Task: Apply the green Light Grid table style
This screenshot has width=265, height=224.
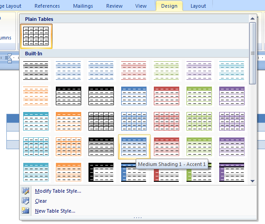Action: pos(199,121)
